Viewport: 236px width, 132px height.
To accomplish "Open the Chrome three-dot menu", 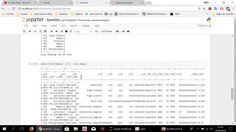I will pos(233,9).
